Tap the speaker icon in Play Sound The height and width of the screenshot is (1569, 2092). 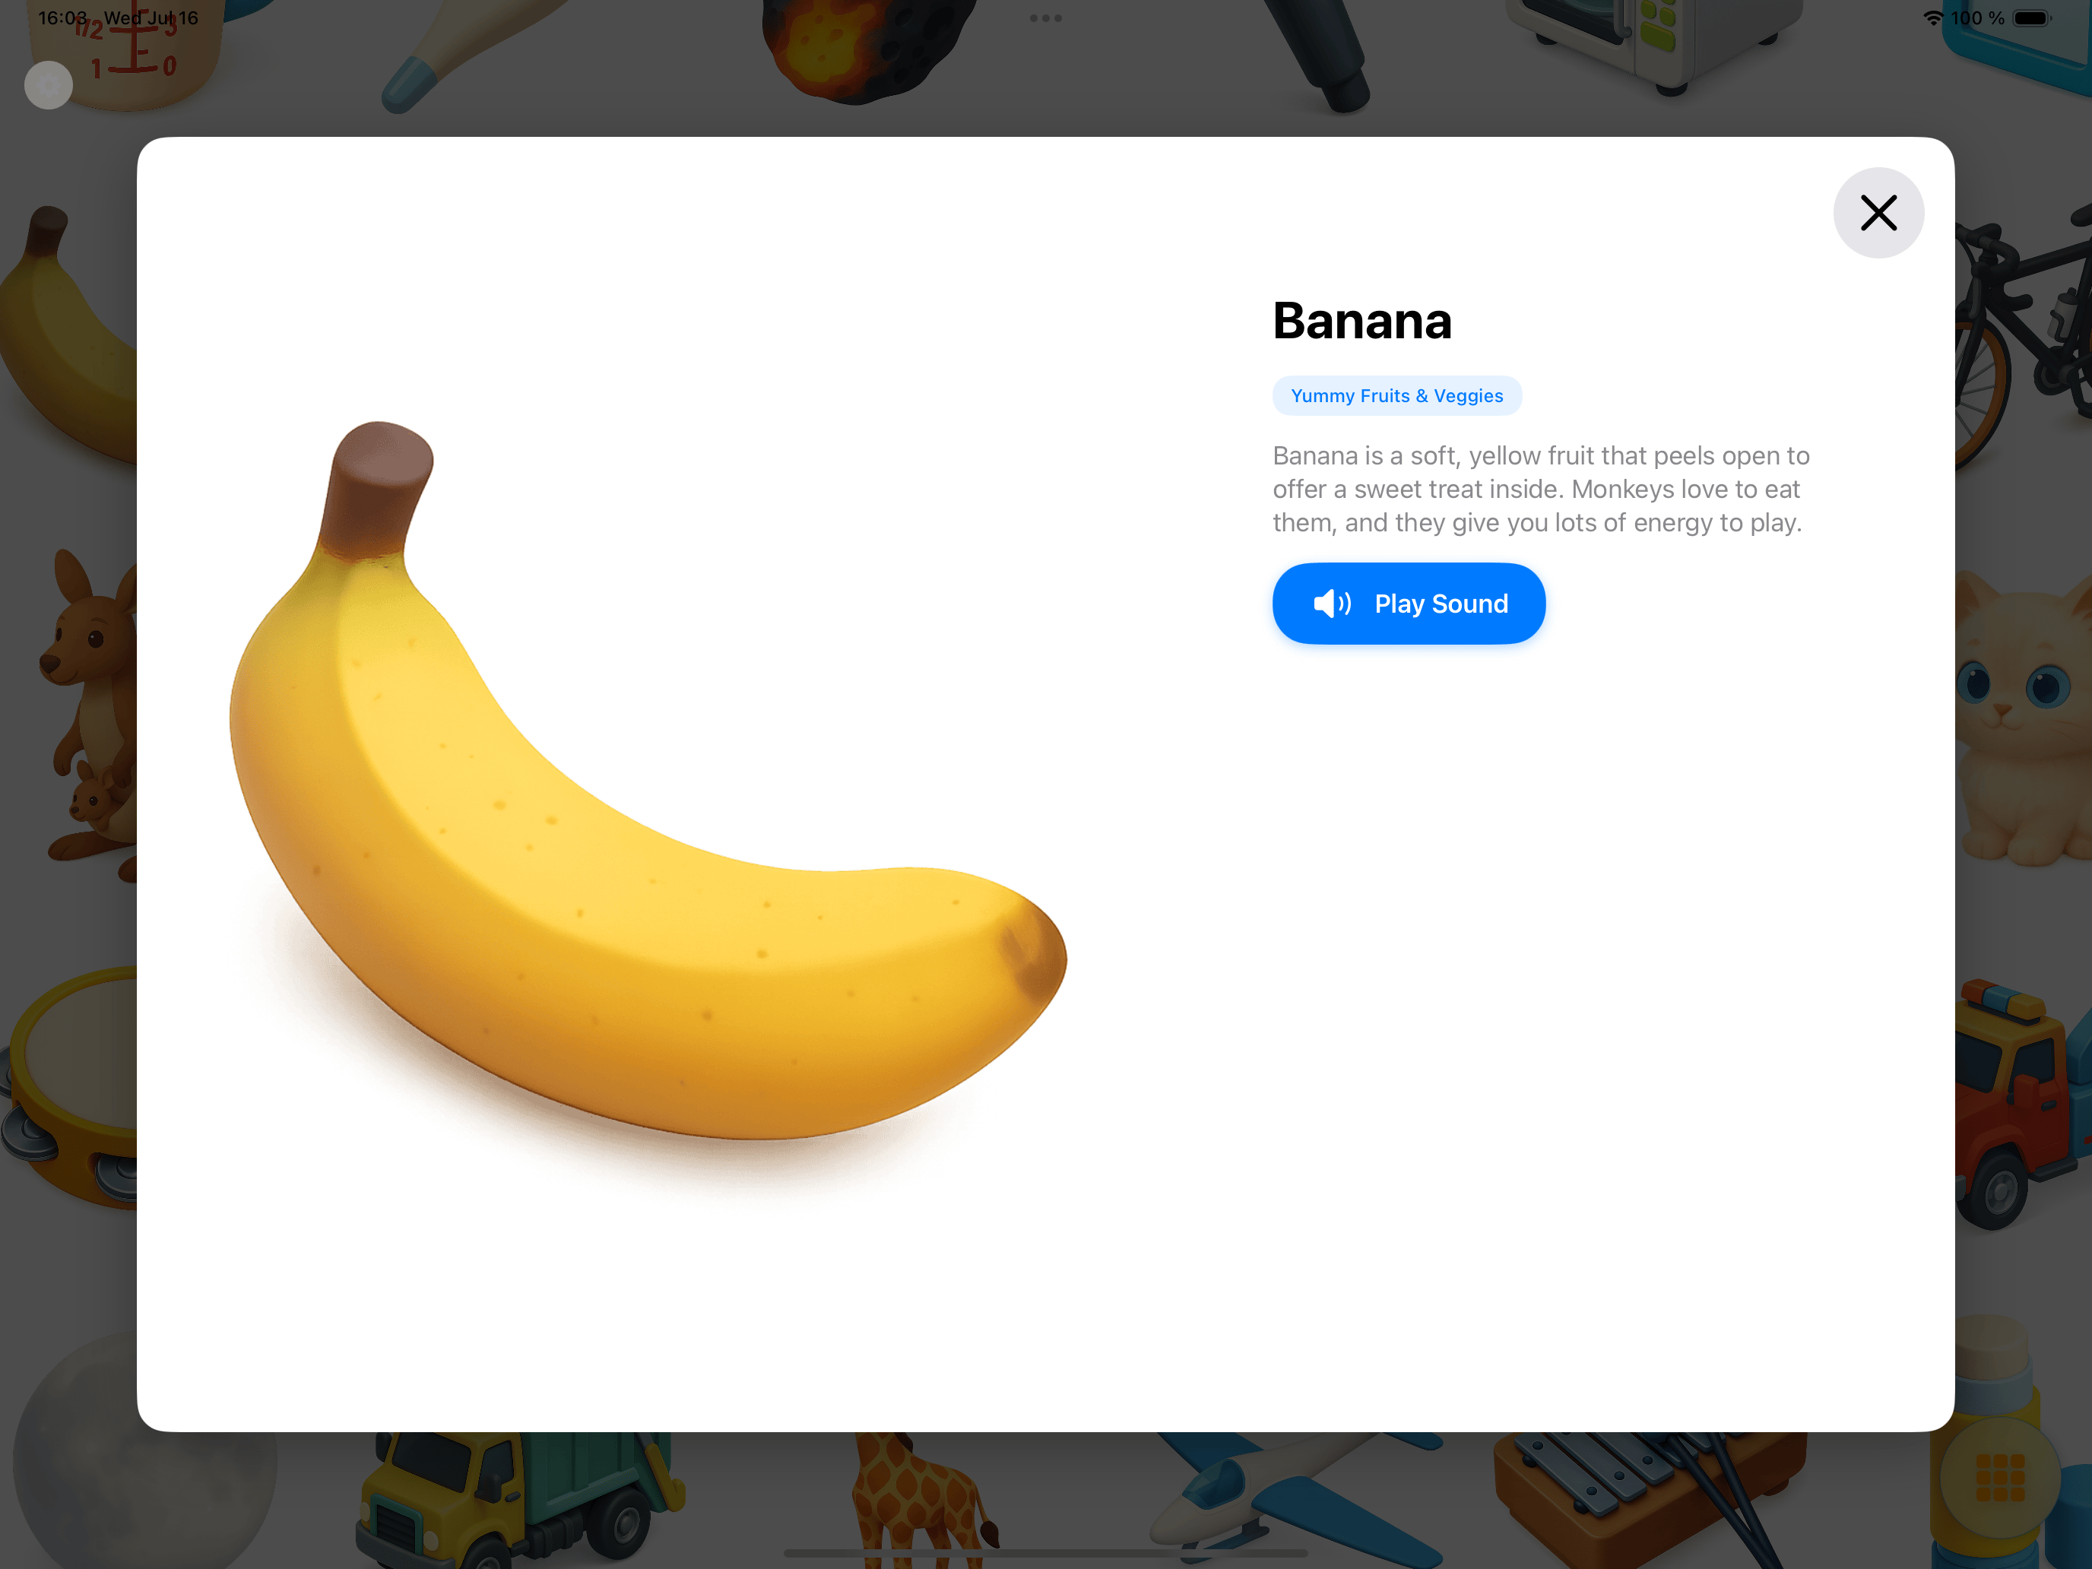click(1332, 604)
